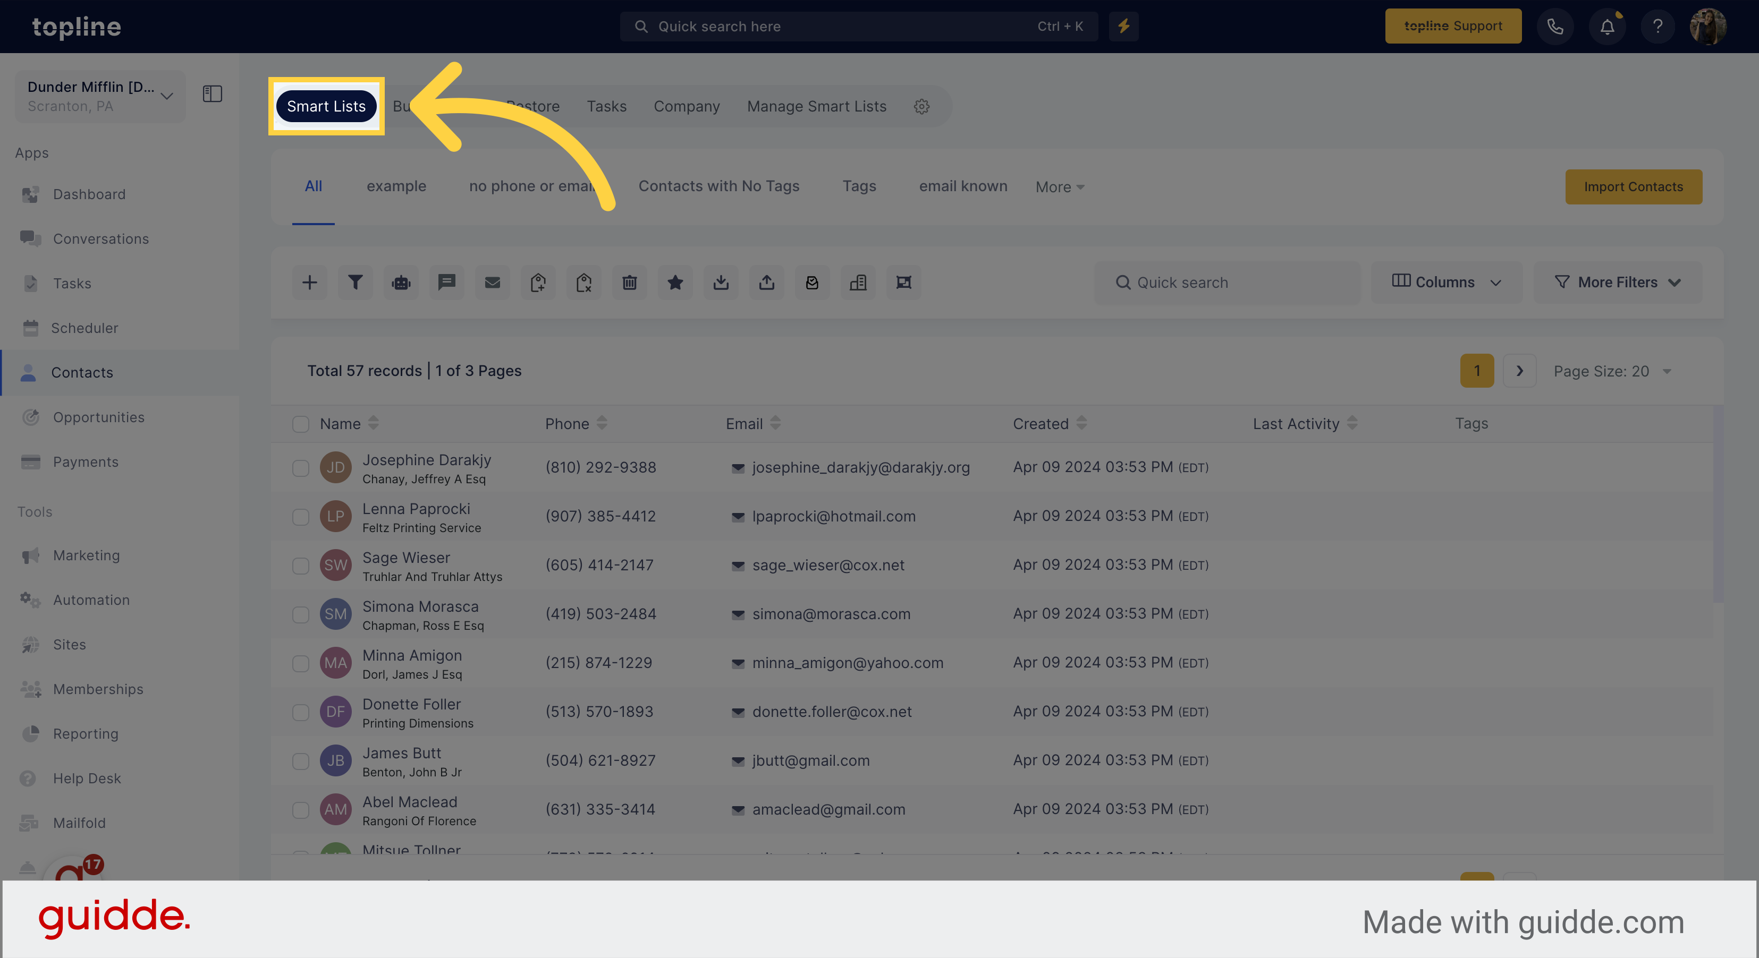Click page number 1 button
The height and width of the screenshot is (958, 1759).
[x=1477, y=371]
